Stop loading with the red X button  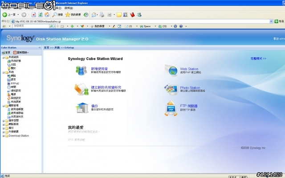[33, 15]
